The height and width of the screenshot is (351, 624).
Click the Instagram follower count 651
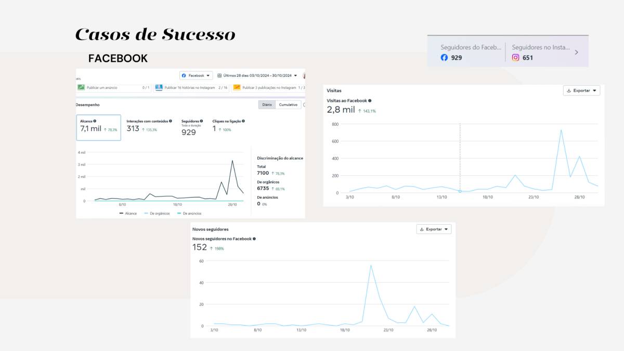click(x=528, y=58)
